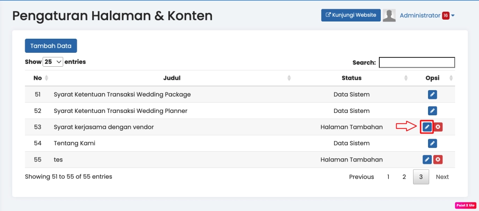Delete the Syarat kerjasama dengan vendor page
Viewport: 479px width, 211px height.
(438, 127)
